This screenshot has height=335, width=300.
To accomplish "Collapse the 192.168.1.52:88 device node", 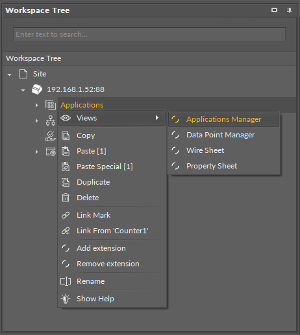I will tap(23, 91).
